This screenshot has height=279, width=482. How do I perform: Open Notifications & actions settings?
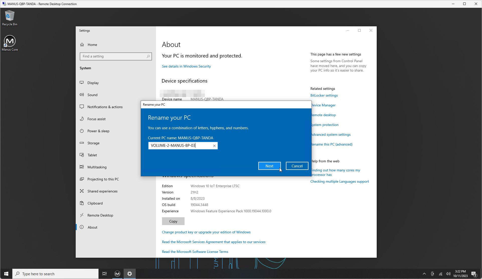[x=105, y=107]
